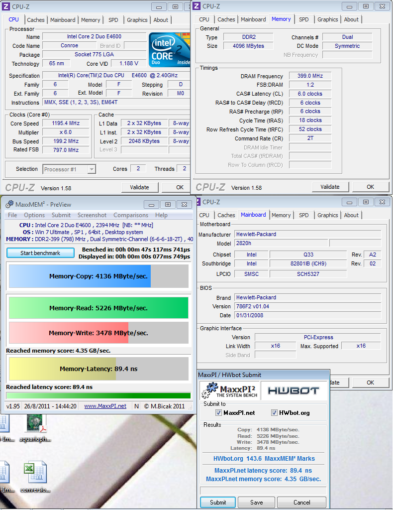Open the Screenshot menu in MaxxMEM
The image size is (393, 510).
click(92, 215)
